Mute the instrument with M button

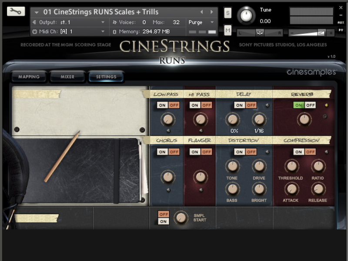[228, 30]
